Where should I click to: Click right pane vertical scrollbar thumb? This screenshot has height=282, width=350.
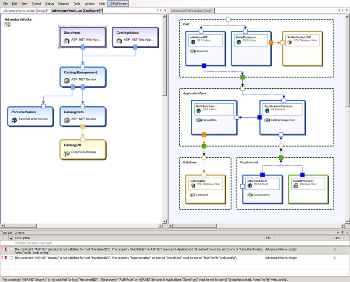point(347,63)
